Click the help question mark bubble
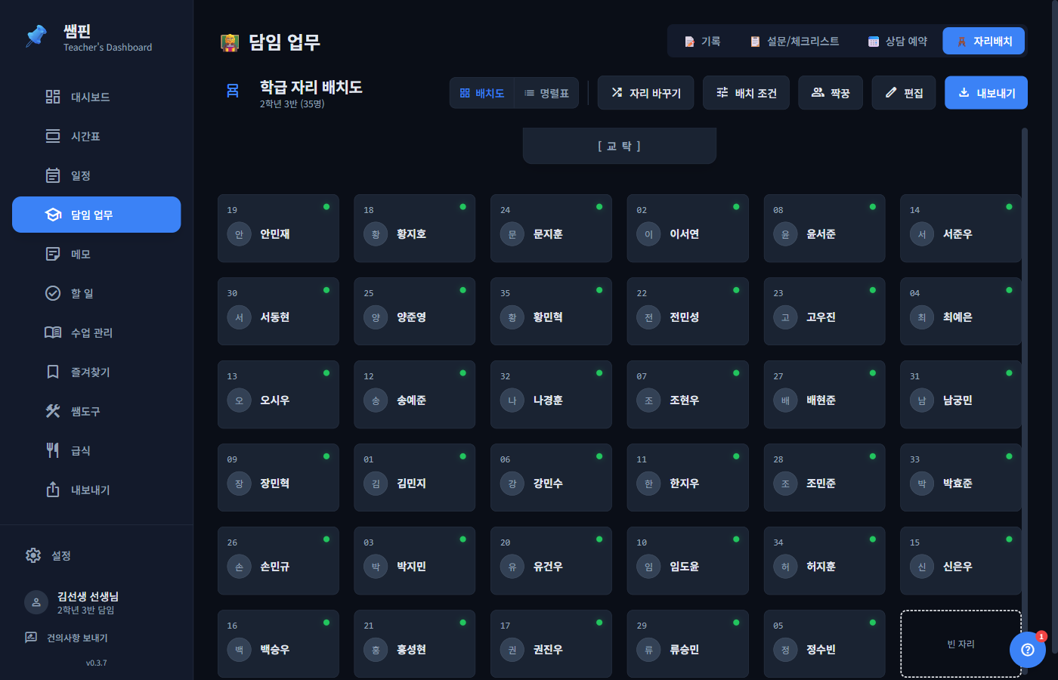1058x680 pixels. (1028, 650)
